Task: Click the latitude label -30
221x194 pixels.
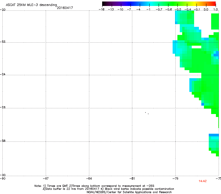Action: (3, 175)
